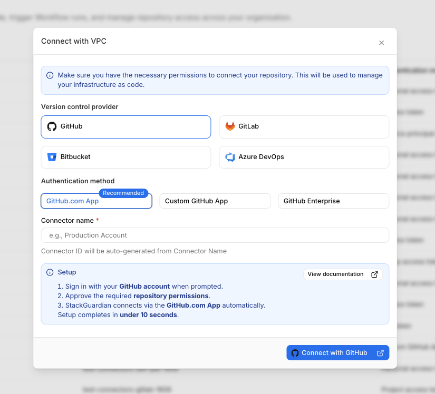Click the Authentication method label
Viewport: 435px width, 394px height.
coord(78,181)
